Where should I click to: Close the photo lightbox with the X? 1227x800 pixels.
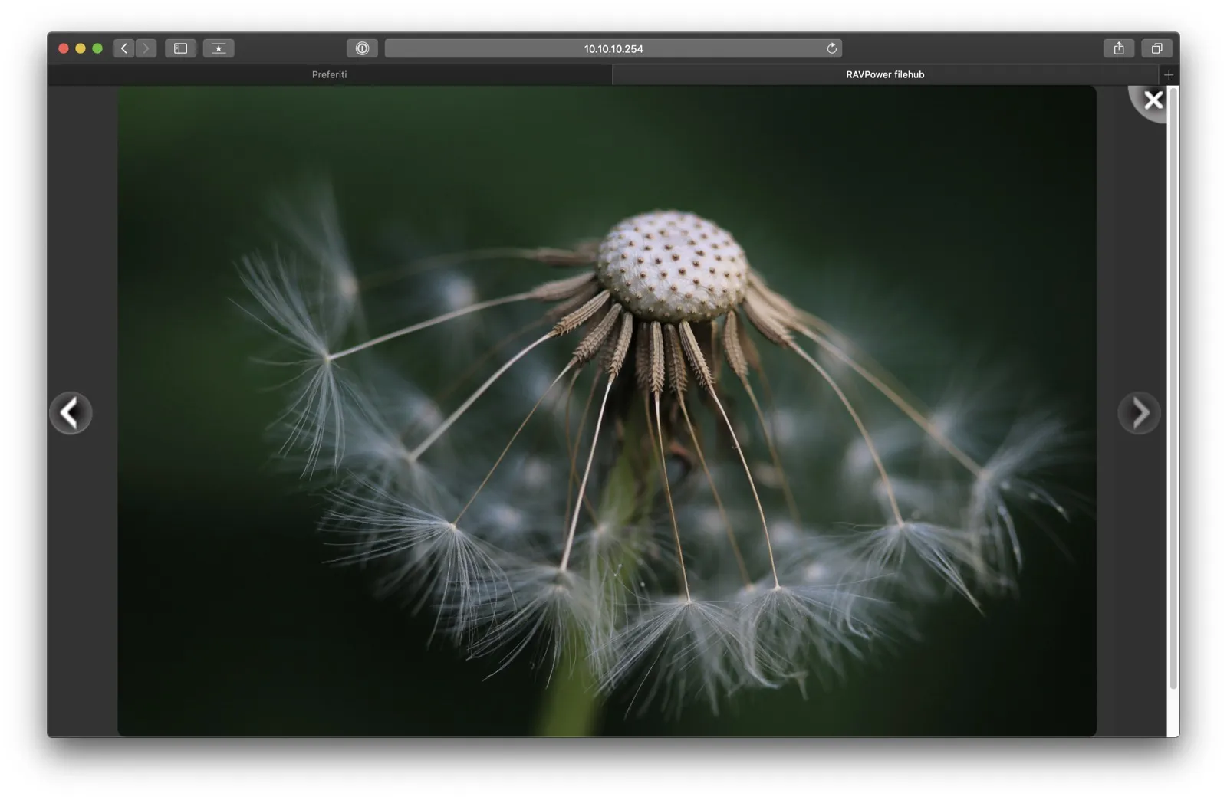[1153, 100]
